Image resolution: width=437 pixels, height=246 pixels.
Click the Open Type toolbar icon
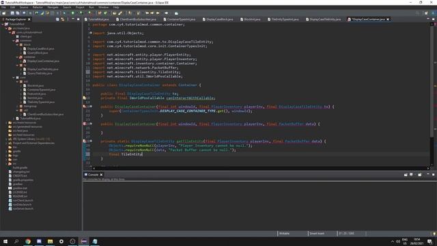point(115,13)
